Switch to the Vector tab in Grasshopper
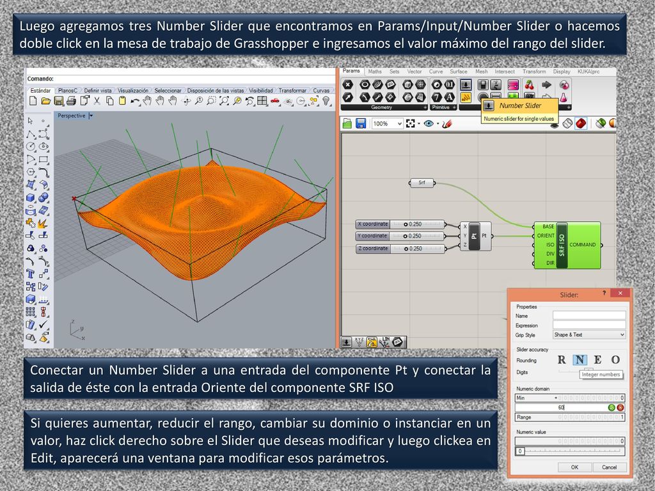 click(414, 72)
